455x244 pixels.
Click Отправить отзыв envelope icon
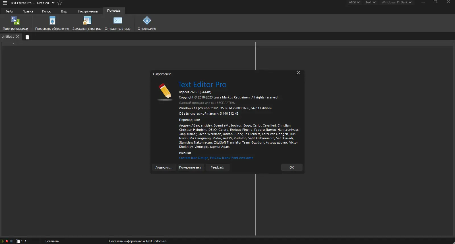click(x=117, y=20)
